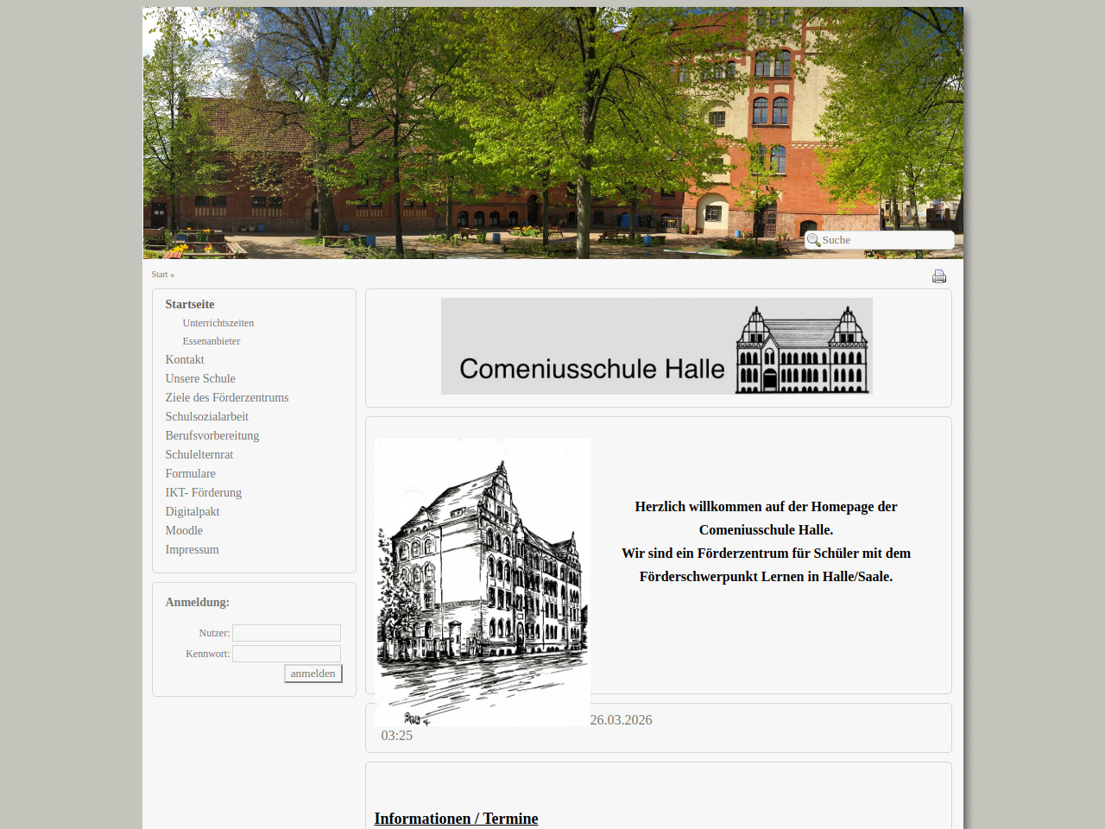Focus the Kennwort password field

coord(287,654)
